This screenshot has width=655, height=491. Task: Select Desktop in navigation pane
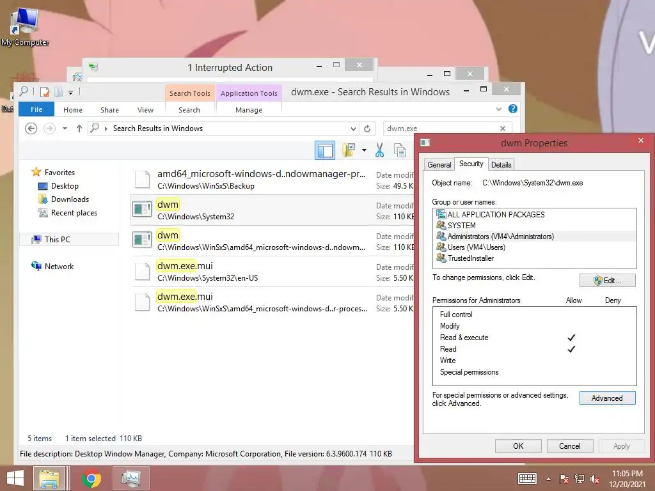65,186
